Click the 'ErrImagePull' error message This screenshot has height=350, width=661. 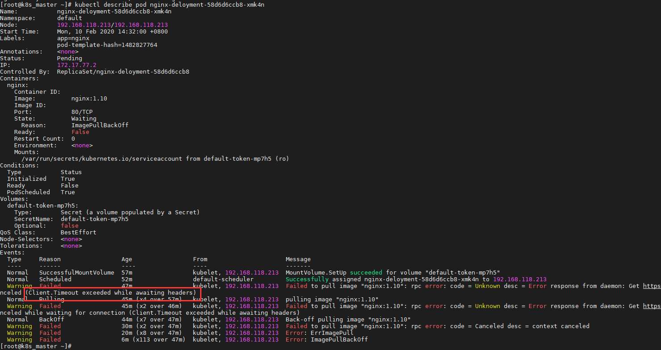pos(332,333)
